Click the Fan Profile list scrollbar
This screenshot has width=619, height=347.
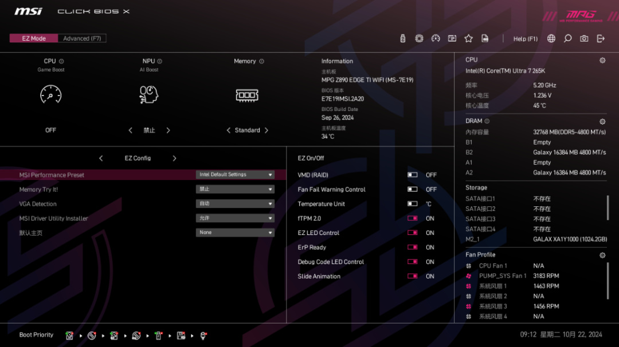tap(608, 281)
